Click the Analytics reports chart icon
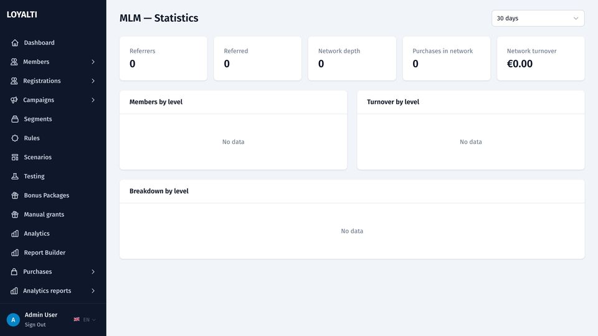 [x=14, y=291]
